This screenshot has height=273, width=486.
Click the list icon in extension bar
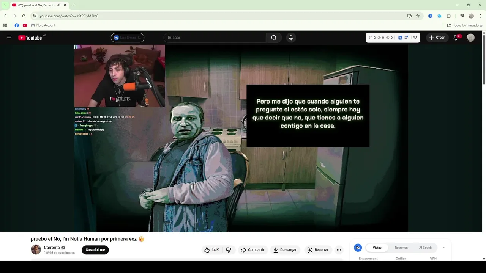pyautogui.click(x=406, y=38)
